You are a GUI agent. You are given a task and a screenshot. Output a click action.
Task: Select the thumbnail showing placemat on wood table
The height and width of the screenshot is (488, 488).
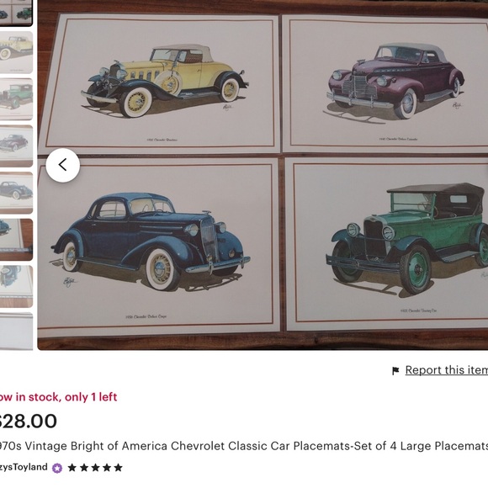[x=16, y=240]
